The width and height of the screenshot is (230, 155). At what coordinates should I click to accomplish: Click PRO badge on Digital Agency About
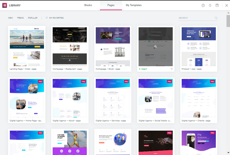tap(83, 81)
